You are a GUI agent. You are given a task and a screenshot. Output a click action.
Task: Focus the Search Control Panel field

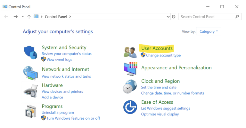click(210, 17)
